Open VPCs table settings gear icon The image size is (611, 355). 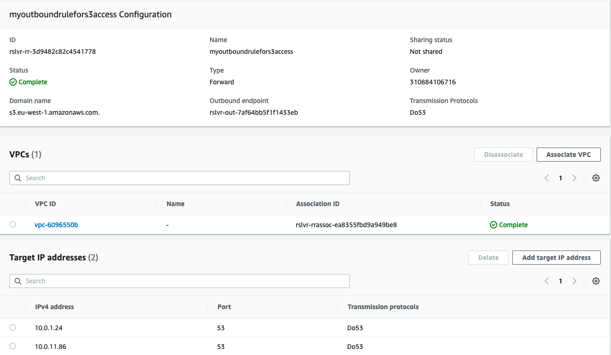(x=596, y=178)
